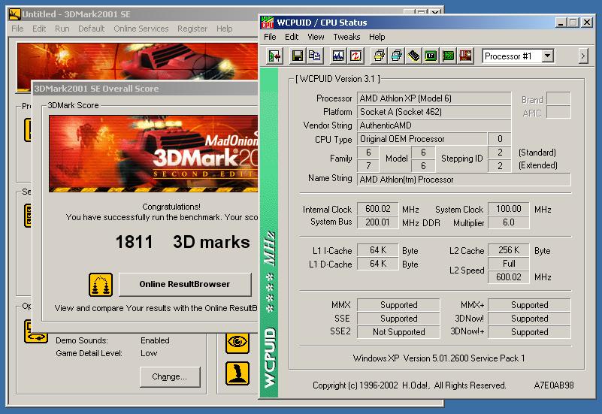Click the yellow trees icon beside Online ResultBrowser

pos(101,285)
